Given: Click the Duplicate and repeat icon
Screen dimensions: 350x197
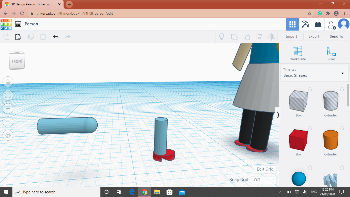Looking at the screenshot, I should [x=31, y=37].
